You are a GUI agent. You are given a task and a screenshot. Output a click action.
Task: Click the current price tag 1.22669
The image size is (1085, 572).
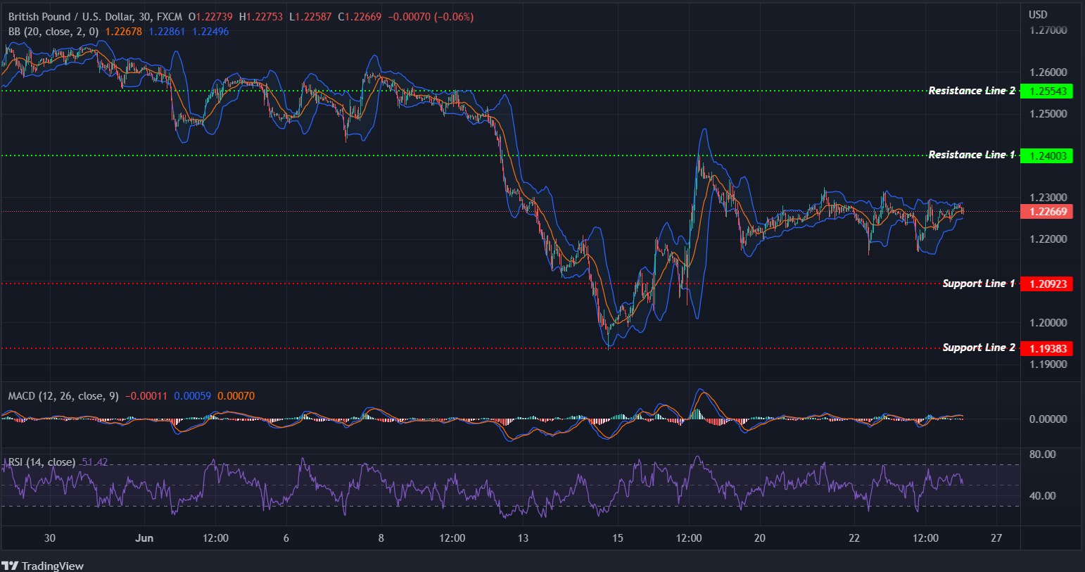coord(1046,211)
